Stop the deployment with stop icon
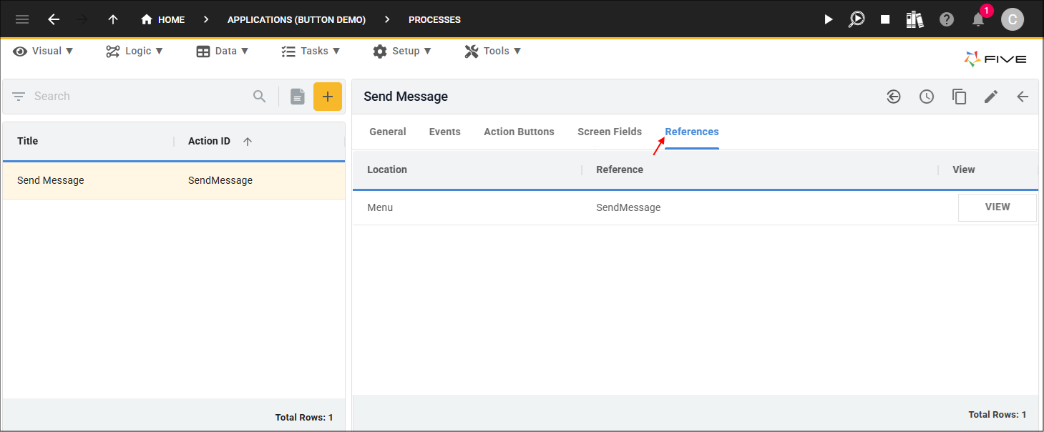The width and height of the screenshot is (1044, 432). tap(885, 19)
